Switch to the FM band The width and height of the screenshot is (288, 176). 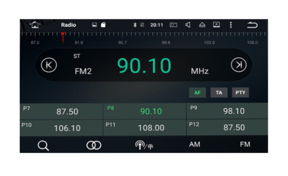(245, 144)
